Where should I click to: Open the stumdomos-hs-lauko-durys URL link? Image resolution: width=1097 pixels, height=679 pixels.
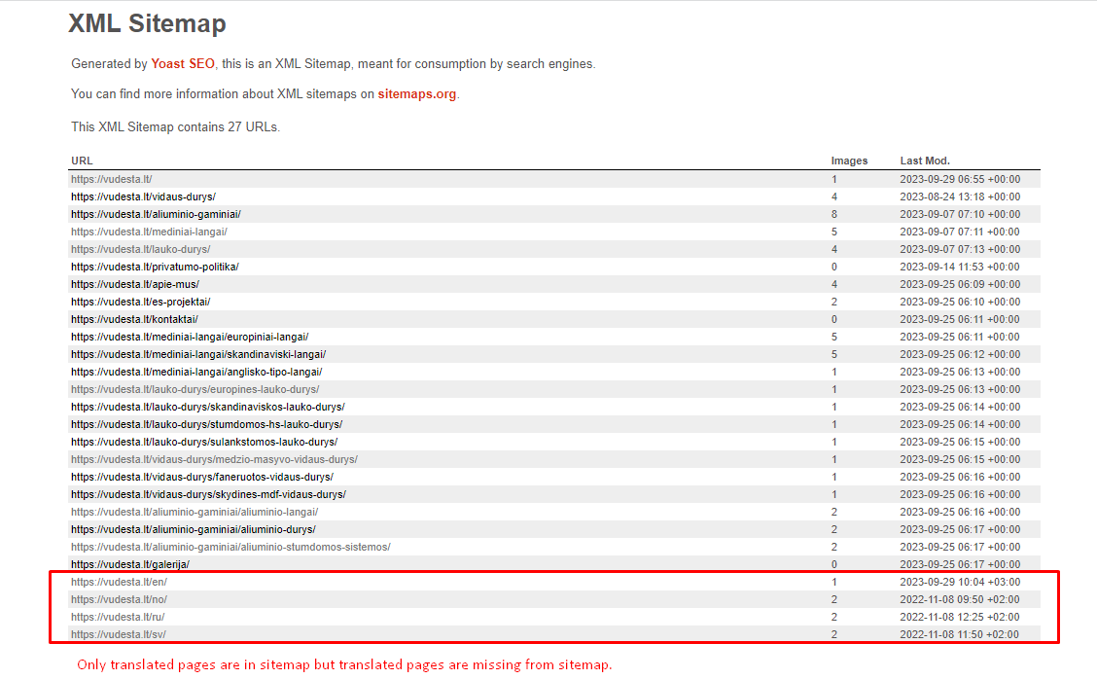click(x=207, y=424)
